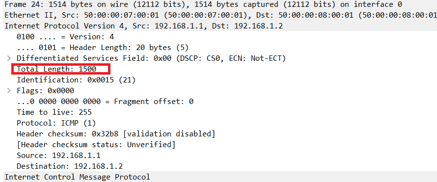Click the red highlighted Total Length box
Image resolution: width=437 pixels, height=182 pixels.
point(61,69)
